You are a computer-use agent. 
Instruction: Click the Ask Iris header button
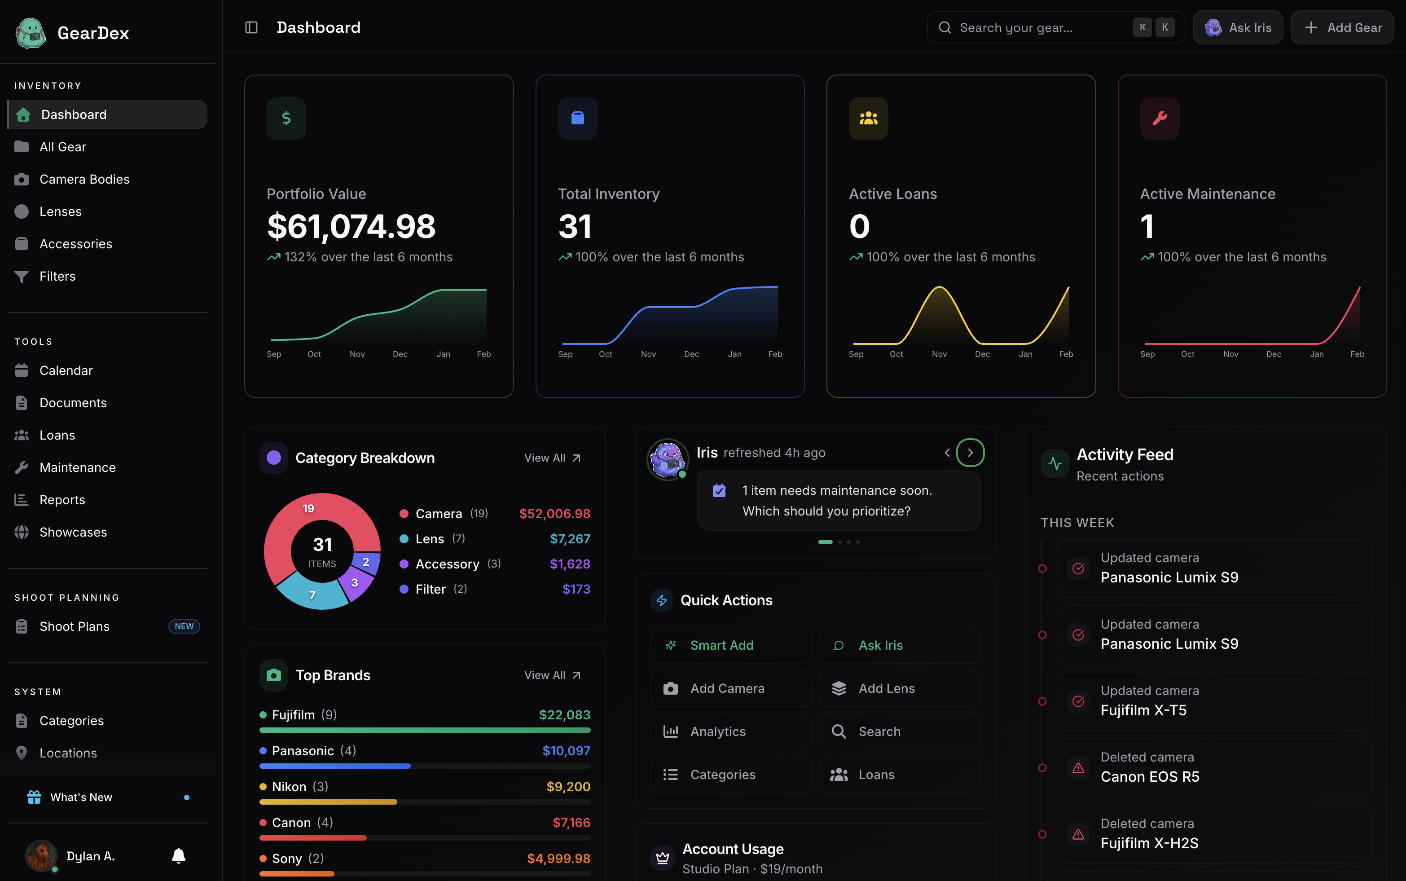1238,27
